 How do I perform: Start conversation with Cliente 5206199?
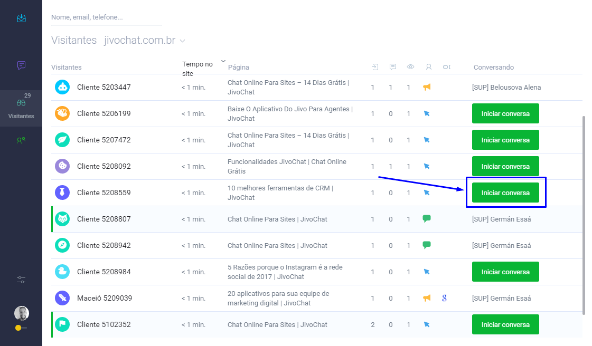(505, 113)
